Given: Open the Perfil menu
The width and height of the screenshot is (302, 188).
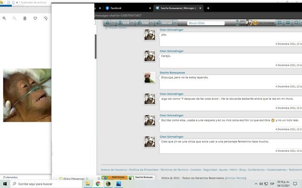Looking at the screenshot, I should [124, 23].
